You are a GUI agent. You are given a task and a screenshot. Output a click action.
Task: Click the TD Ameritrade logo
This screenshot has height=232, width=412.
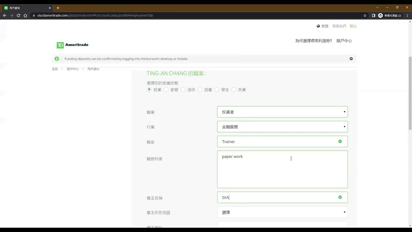72,45
